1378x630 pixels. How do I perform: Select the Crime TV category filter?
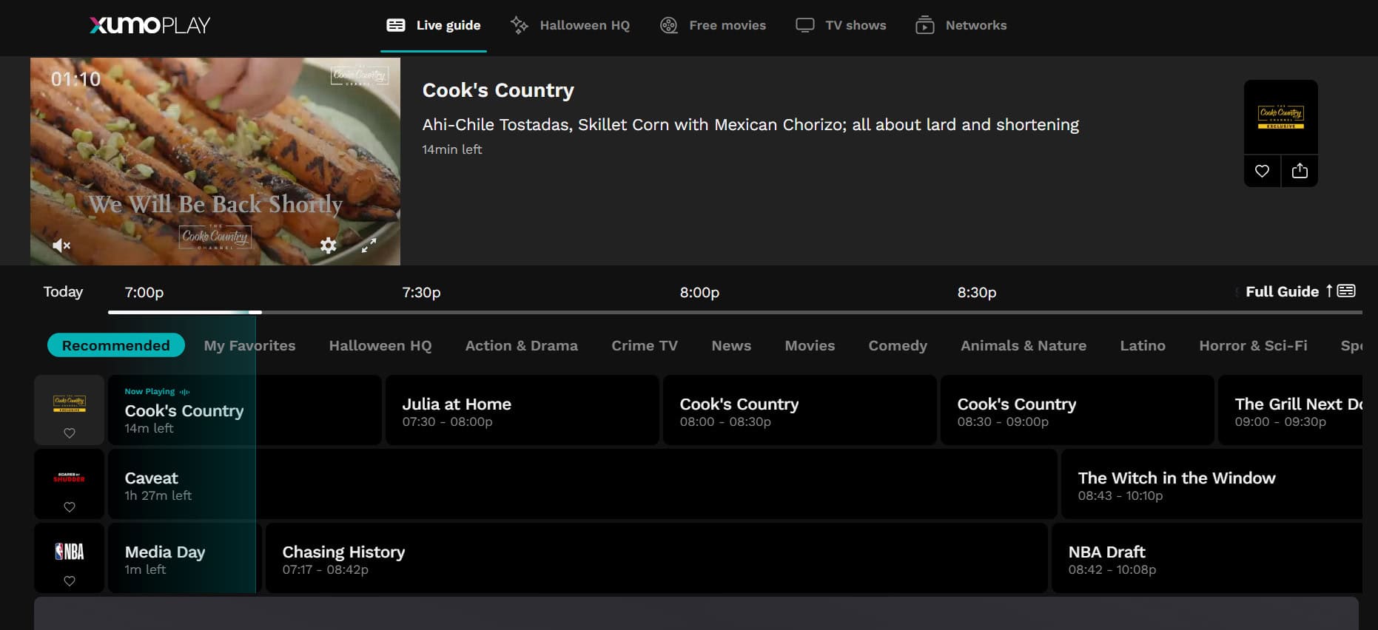644,345
